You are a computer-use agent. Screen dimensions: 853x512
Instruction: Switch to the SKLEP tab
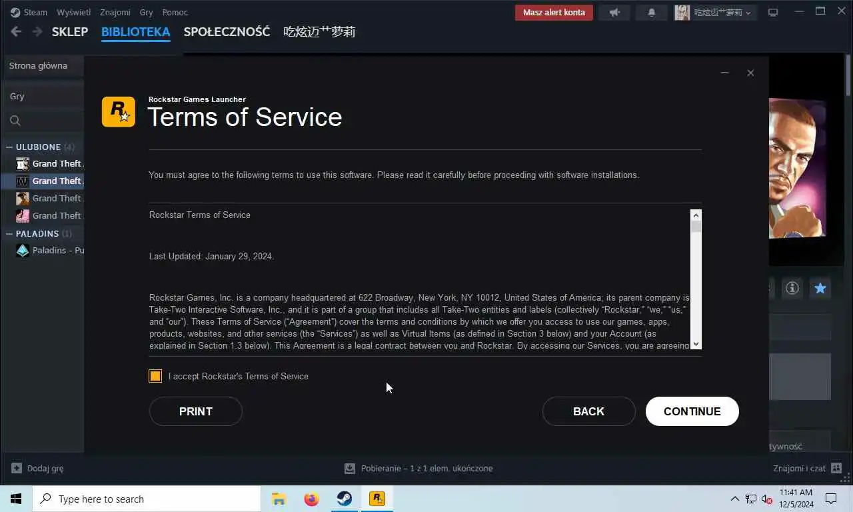click(x=70, y=31)
